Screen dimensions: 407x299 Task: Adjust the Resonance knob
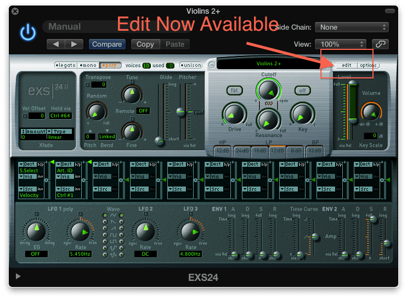point(268,121)
